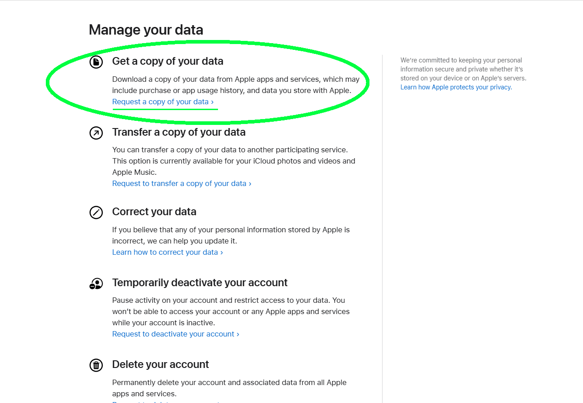Select the Get a copy of your data heading
This screenshot has height=403, width=583.
pyautogui.click(x=168, y=61)
